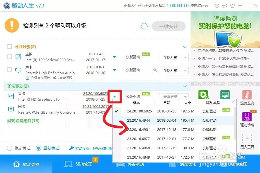The width and height of the screenshot is (260, 173).
Task: Click the version list vertical scrollbar
Action: coord(235,123)
